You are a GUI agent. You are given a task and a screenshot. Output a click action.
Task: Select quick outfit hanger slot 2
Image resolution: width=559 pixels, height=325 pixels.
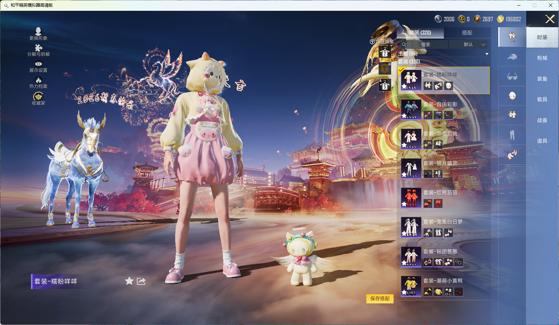click(385, 53)
